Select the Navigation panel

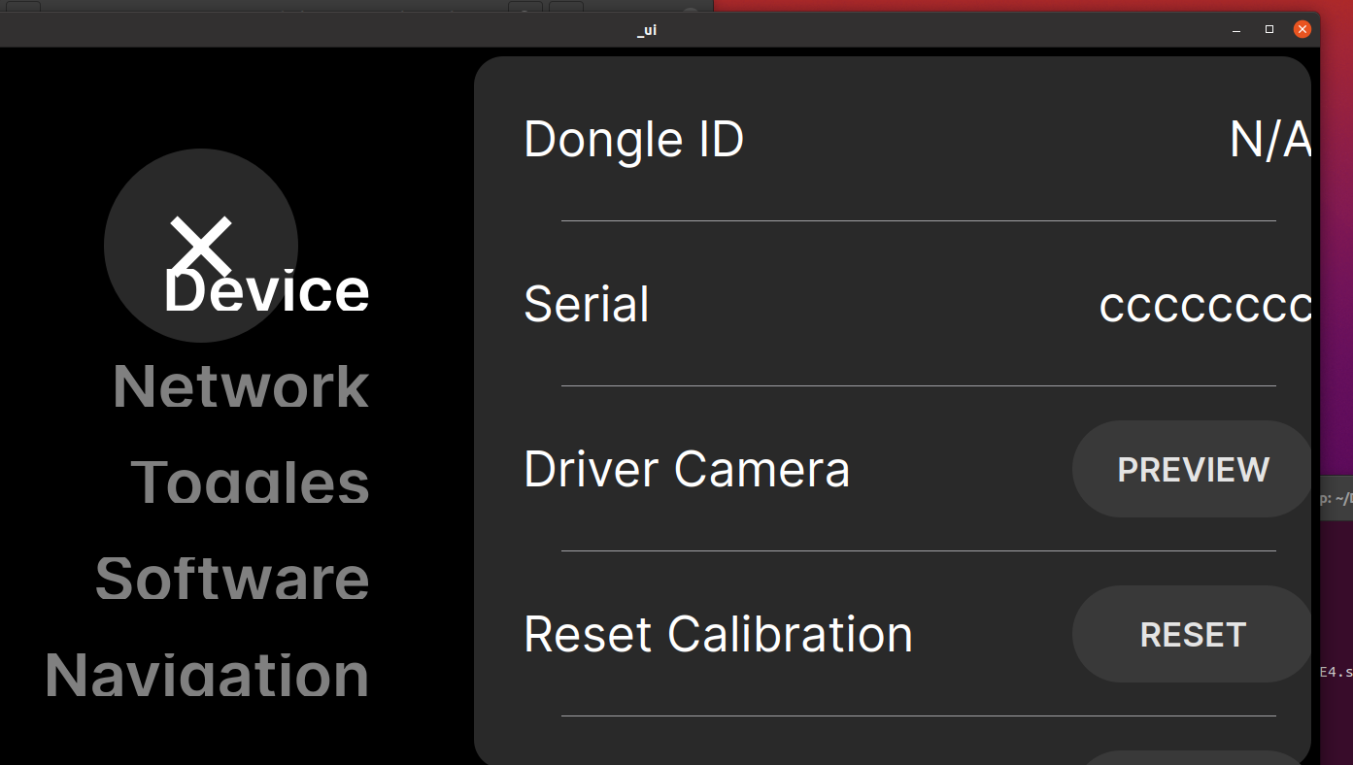click(210, 672)
